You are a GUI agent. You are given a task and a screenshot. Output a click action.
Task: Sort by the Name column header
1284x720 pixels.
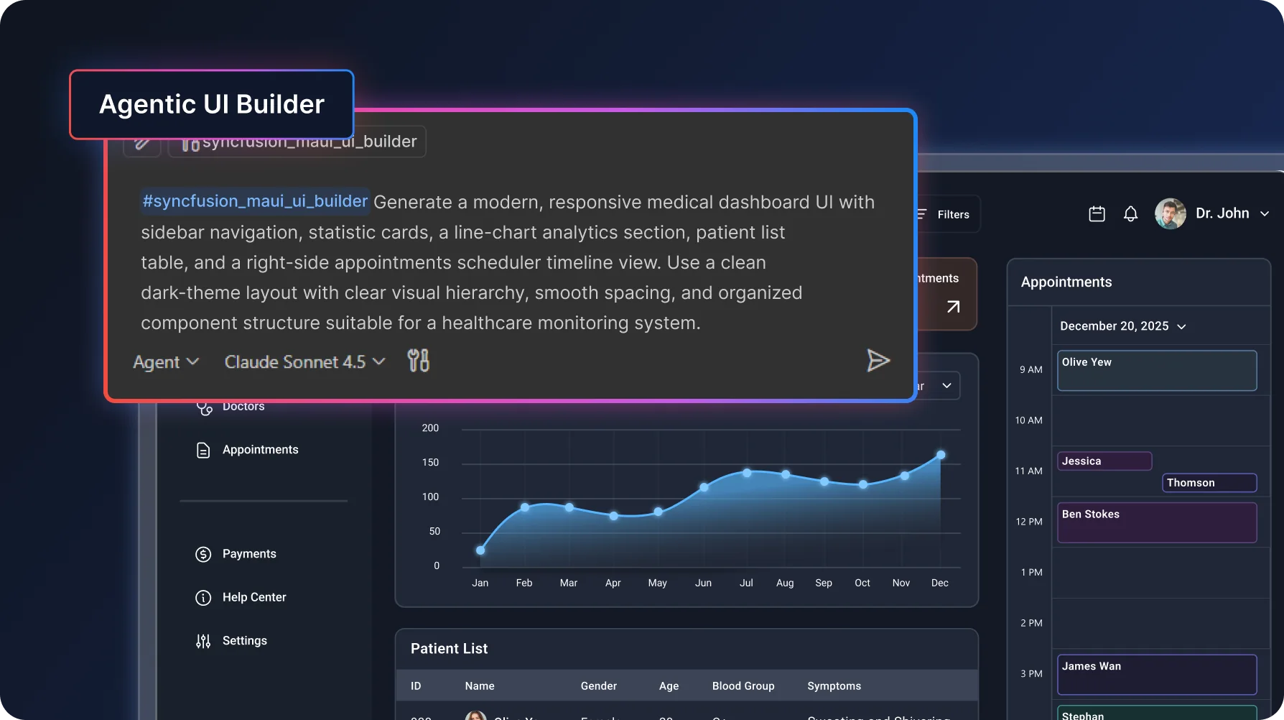480,686
